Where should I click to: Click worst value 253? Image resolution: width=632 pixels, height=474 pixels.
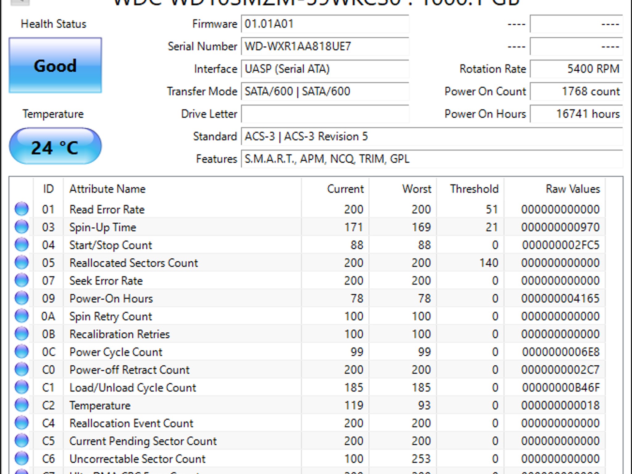point(421,459)
